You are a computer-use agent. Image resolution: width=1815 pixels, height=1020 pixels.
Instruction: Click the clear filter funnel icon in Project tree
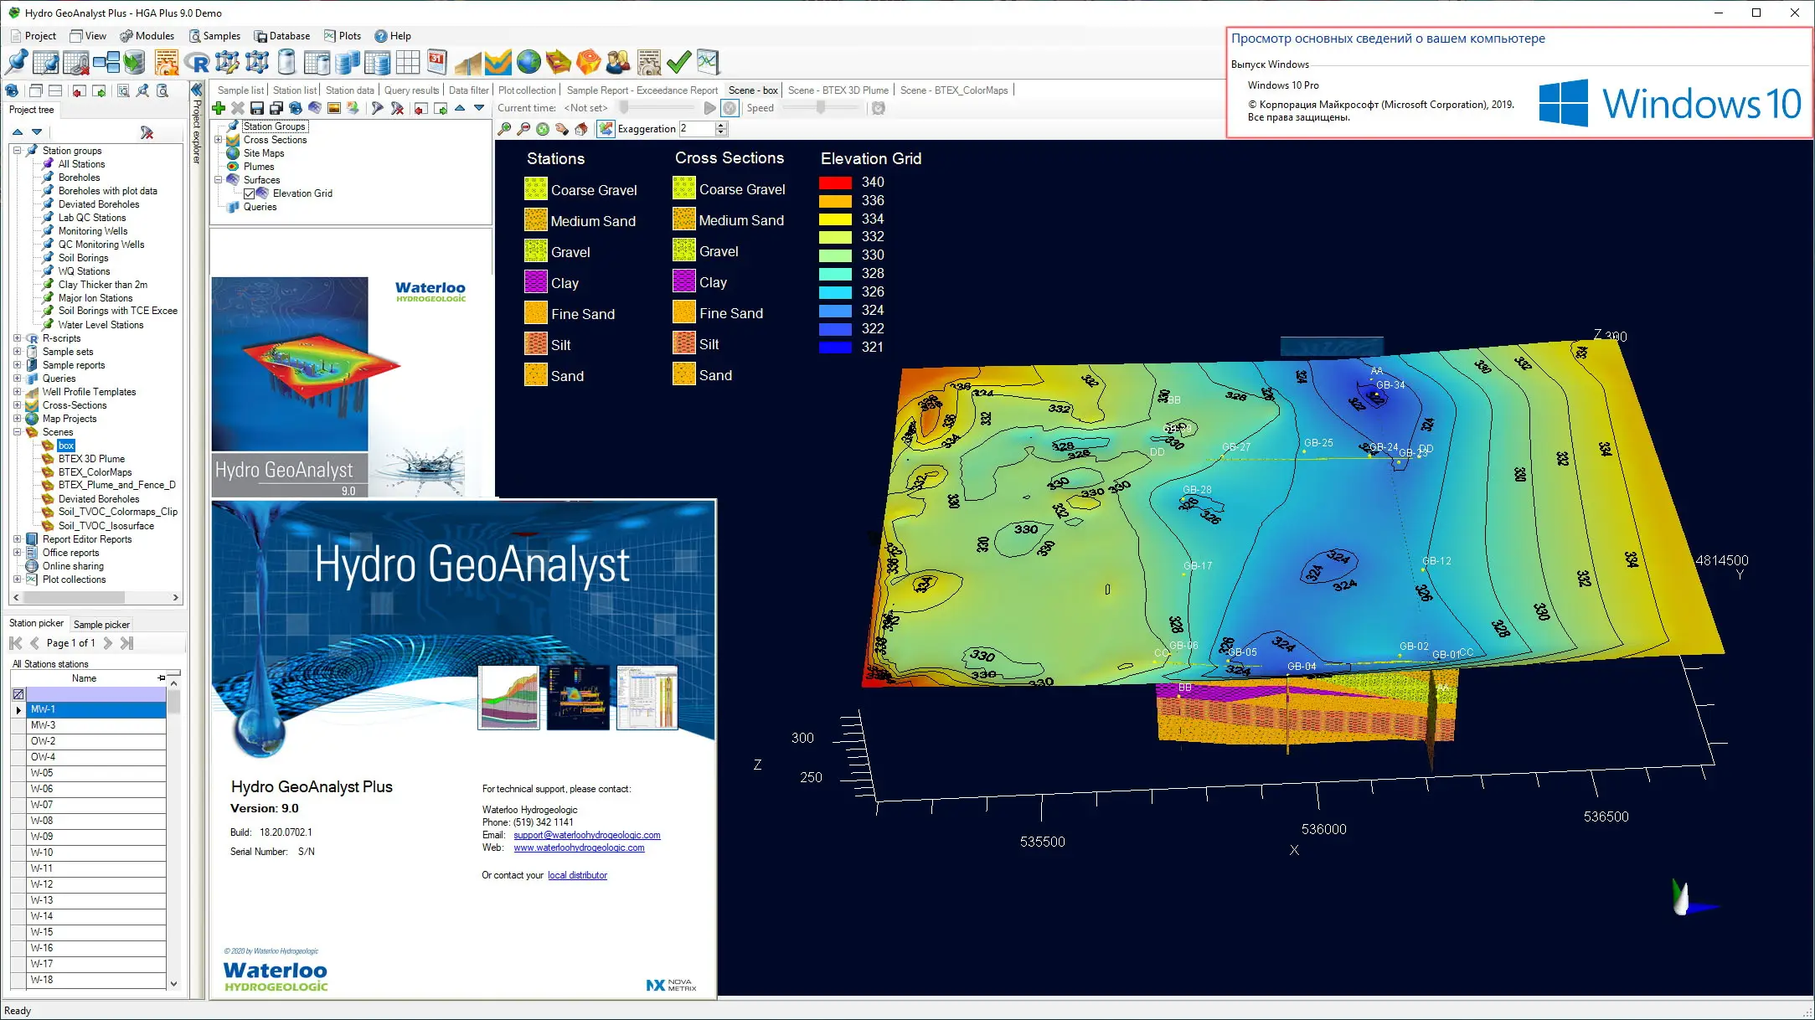point(147,132)
